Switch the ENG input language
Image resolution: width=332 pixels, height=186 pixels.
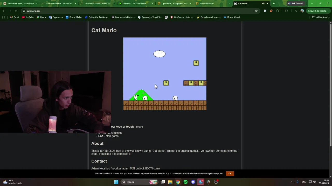[304, 182]
